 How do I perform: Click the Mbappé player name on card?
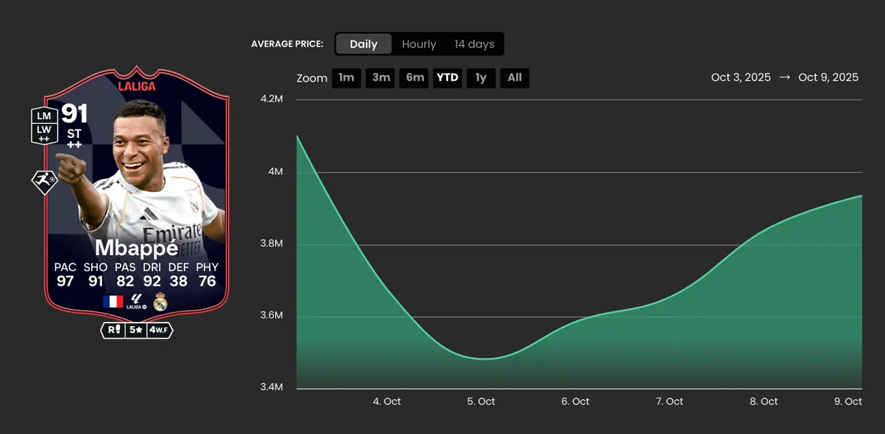tap(136, 247)
